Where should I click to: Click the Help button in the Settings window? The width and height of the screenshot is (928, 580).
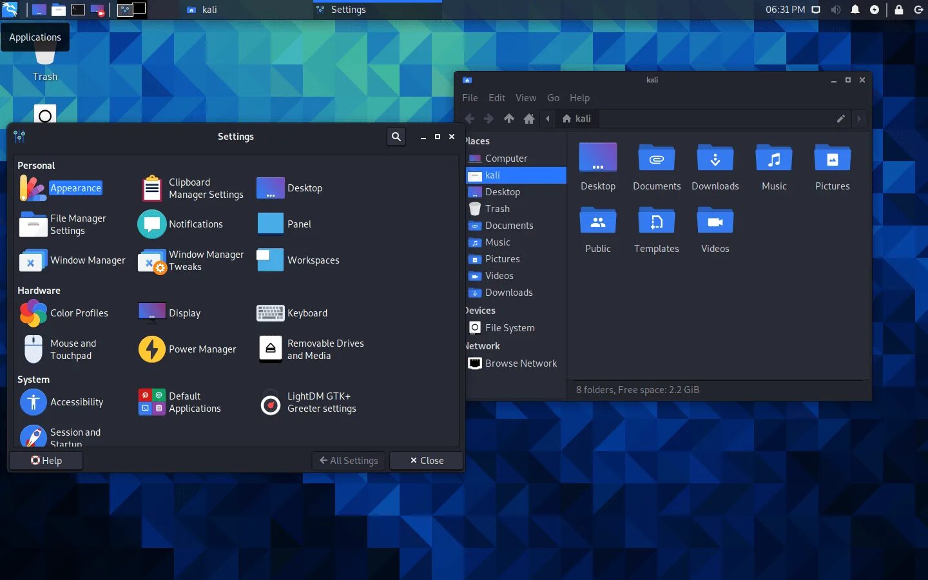[45, 460]
